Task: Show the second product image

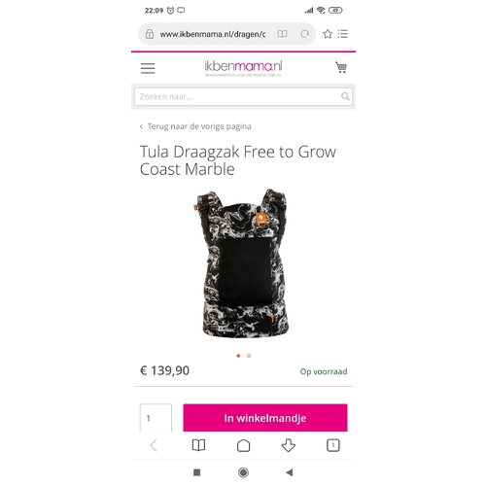Action: [249, 356]
